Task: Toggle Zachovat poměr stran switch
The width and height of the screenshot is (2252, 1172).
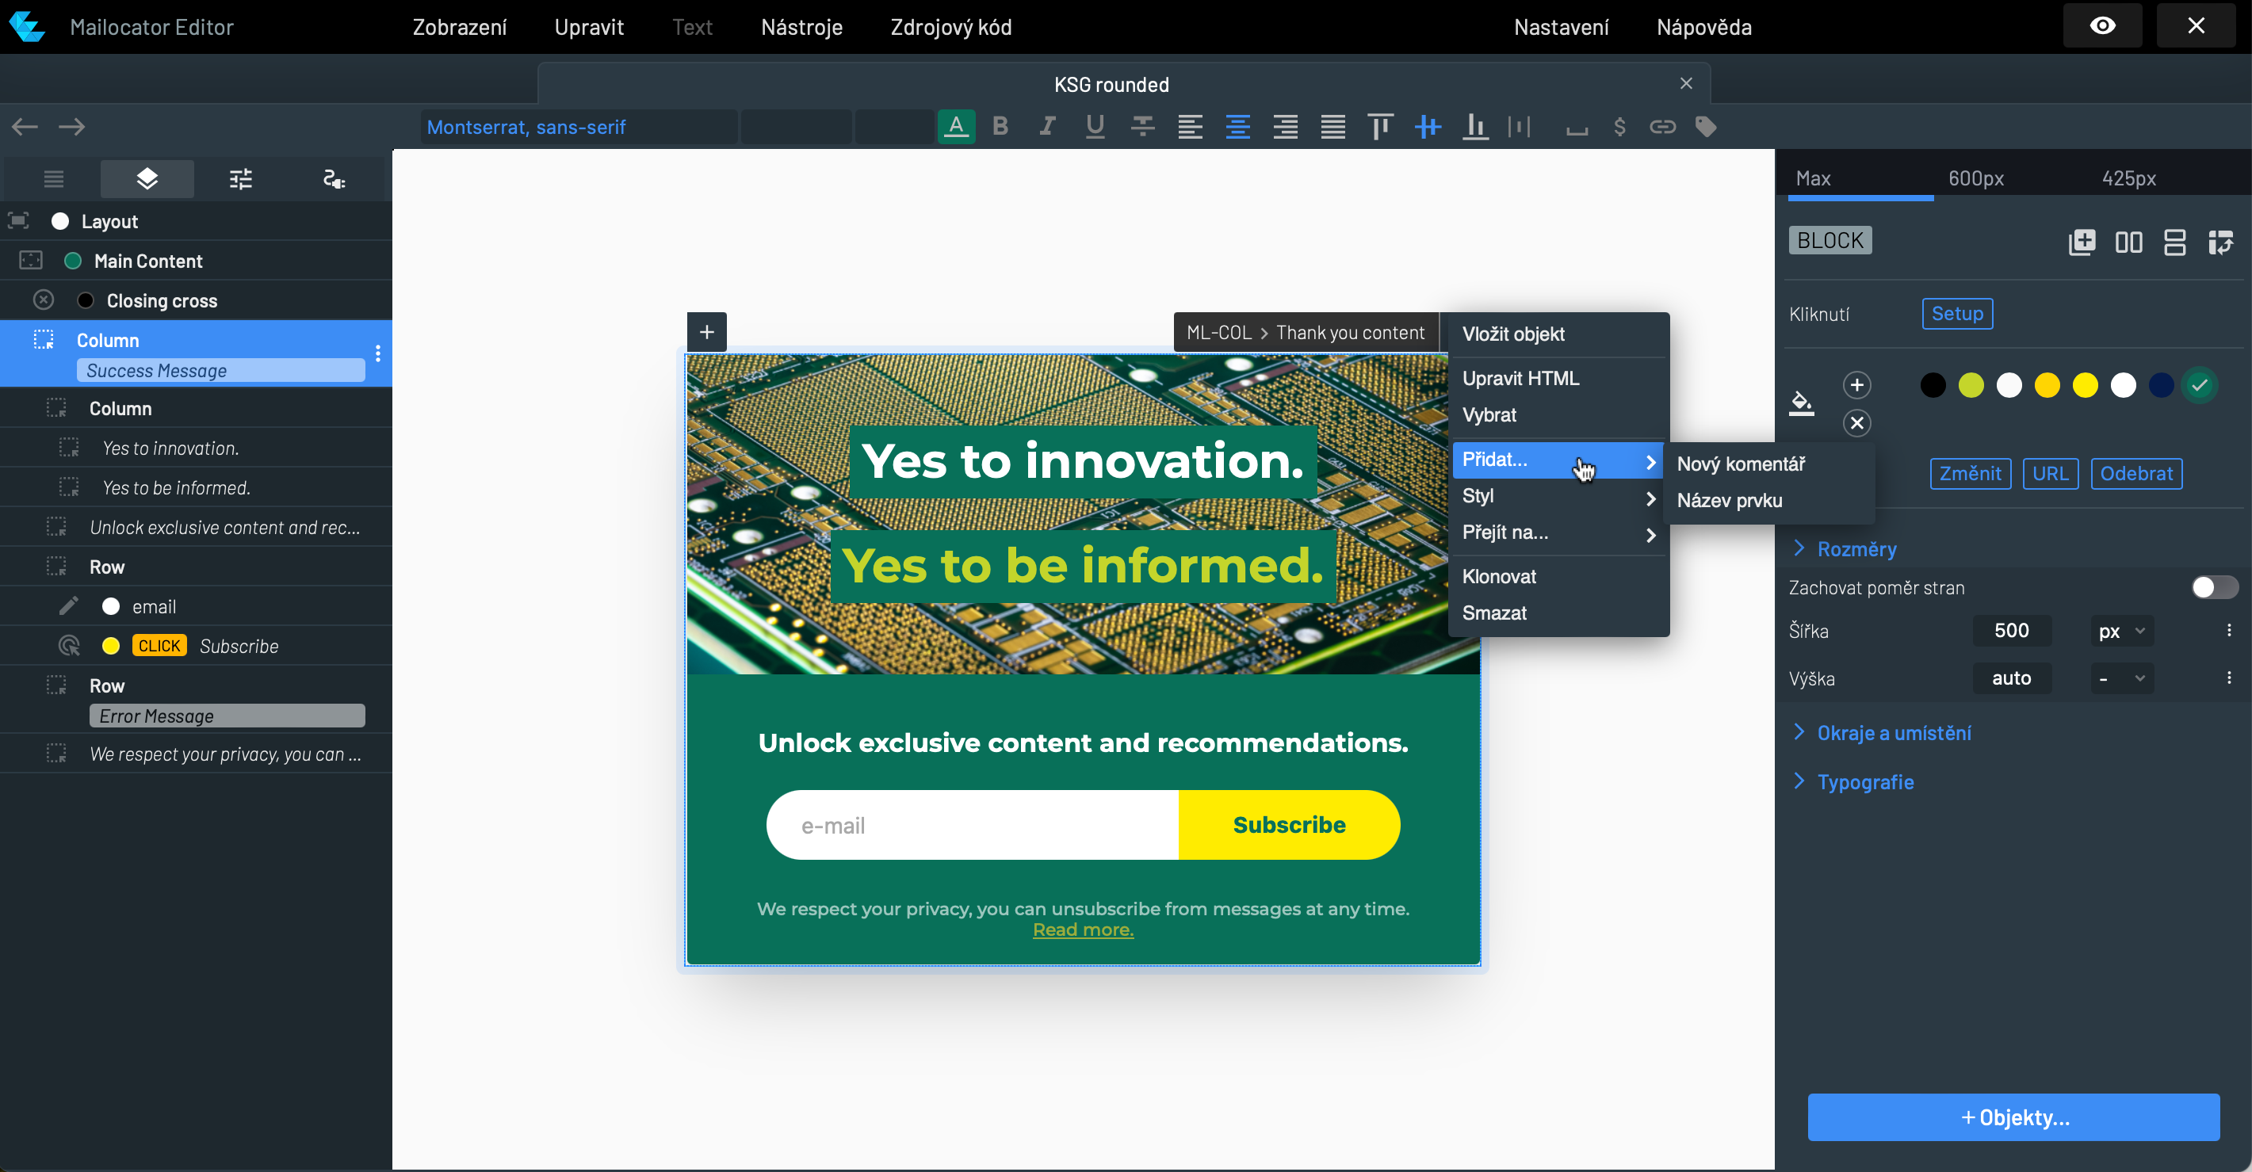Action: point(2213,587)
